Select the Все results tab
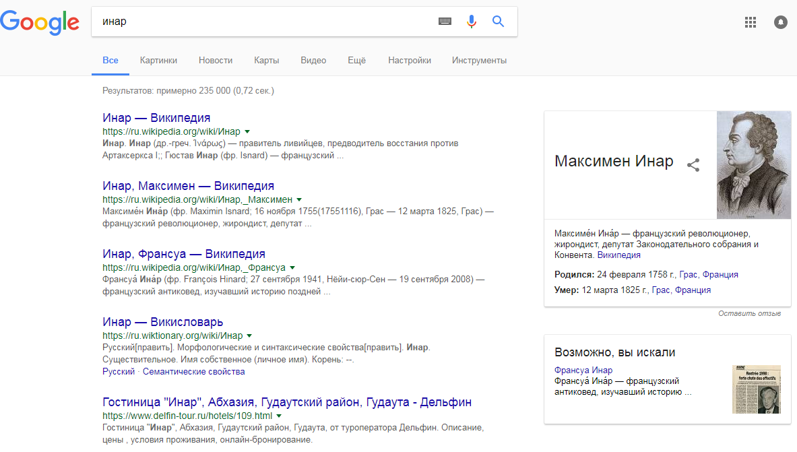Image resolution: width=797 pixels, height=452 pixels. click(x=110, y=61)
